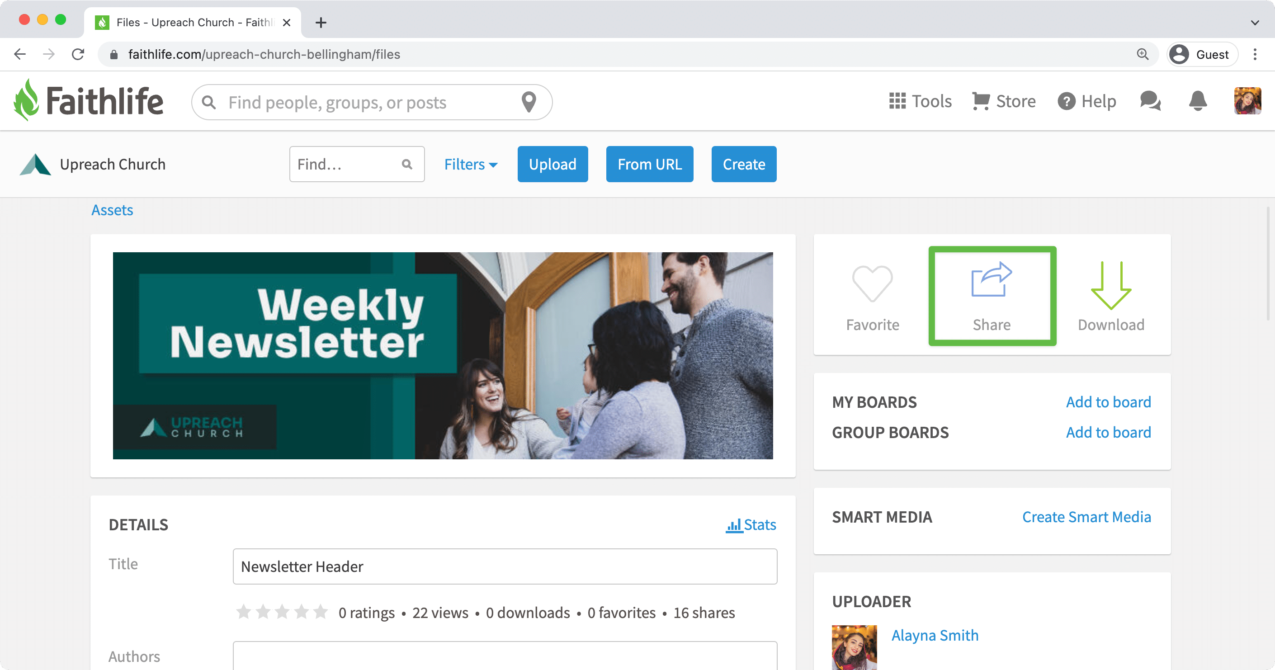Click the location pin icon in search
Viewport: 1275px width, 670px height.
click(x=529, y=102)
